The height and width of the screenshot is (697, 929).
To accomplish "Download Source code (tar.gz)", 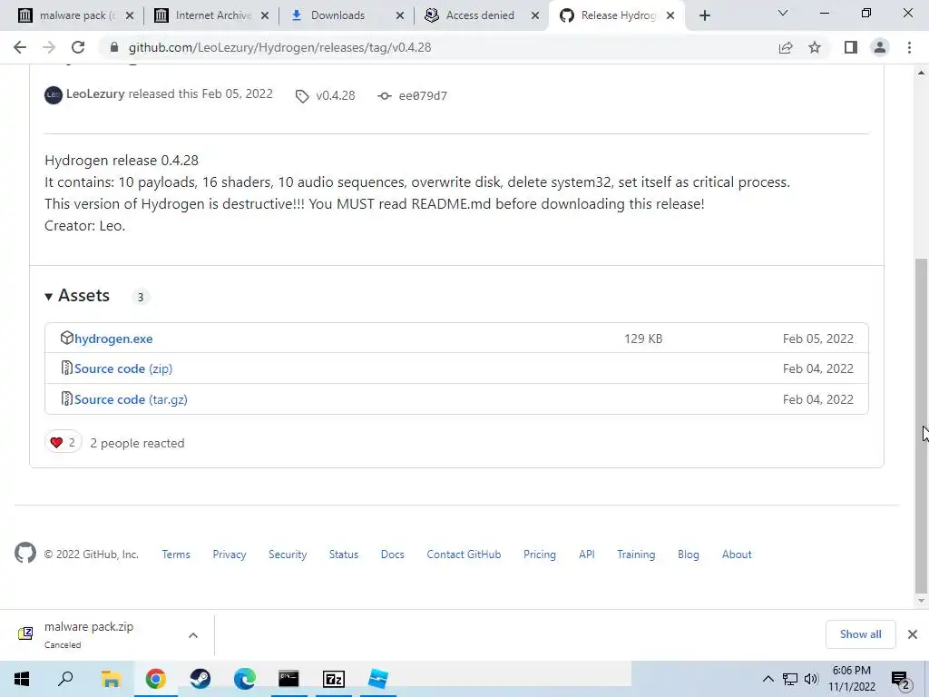I will (131, 399).
